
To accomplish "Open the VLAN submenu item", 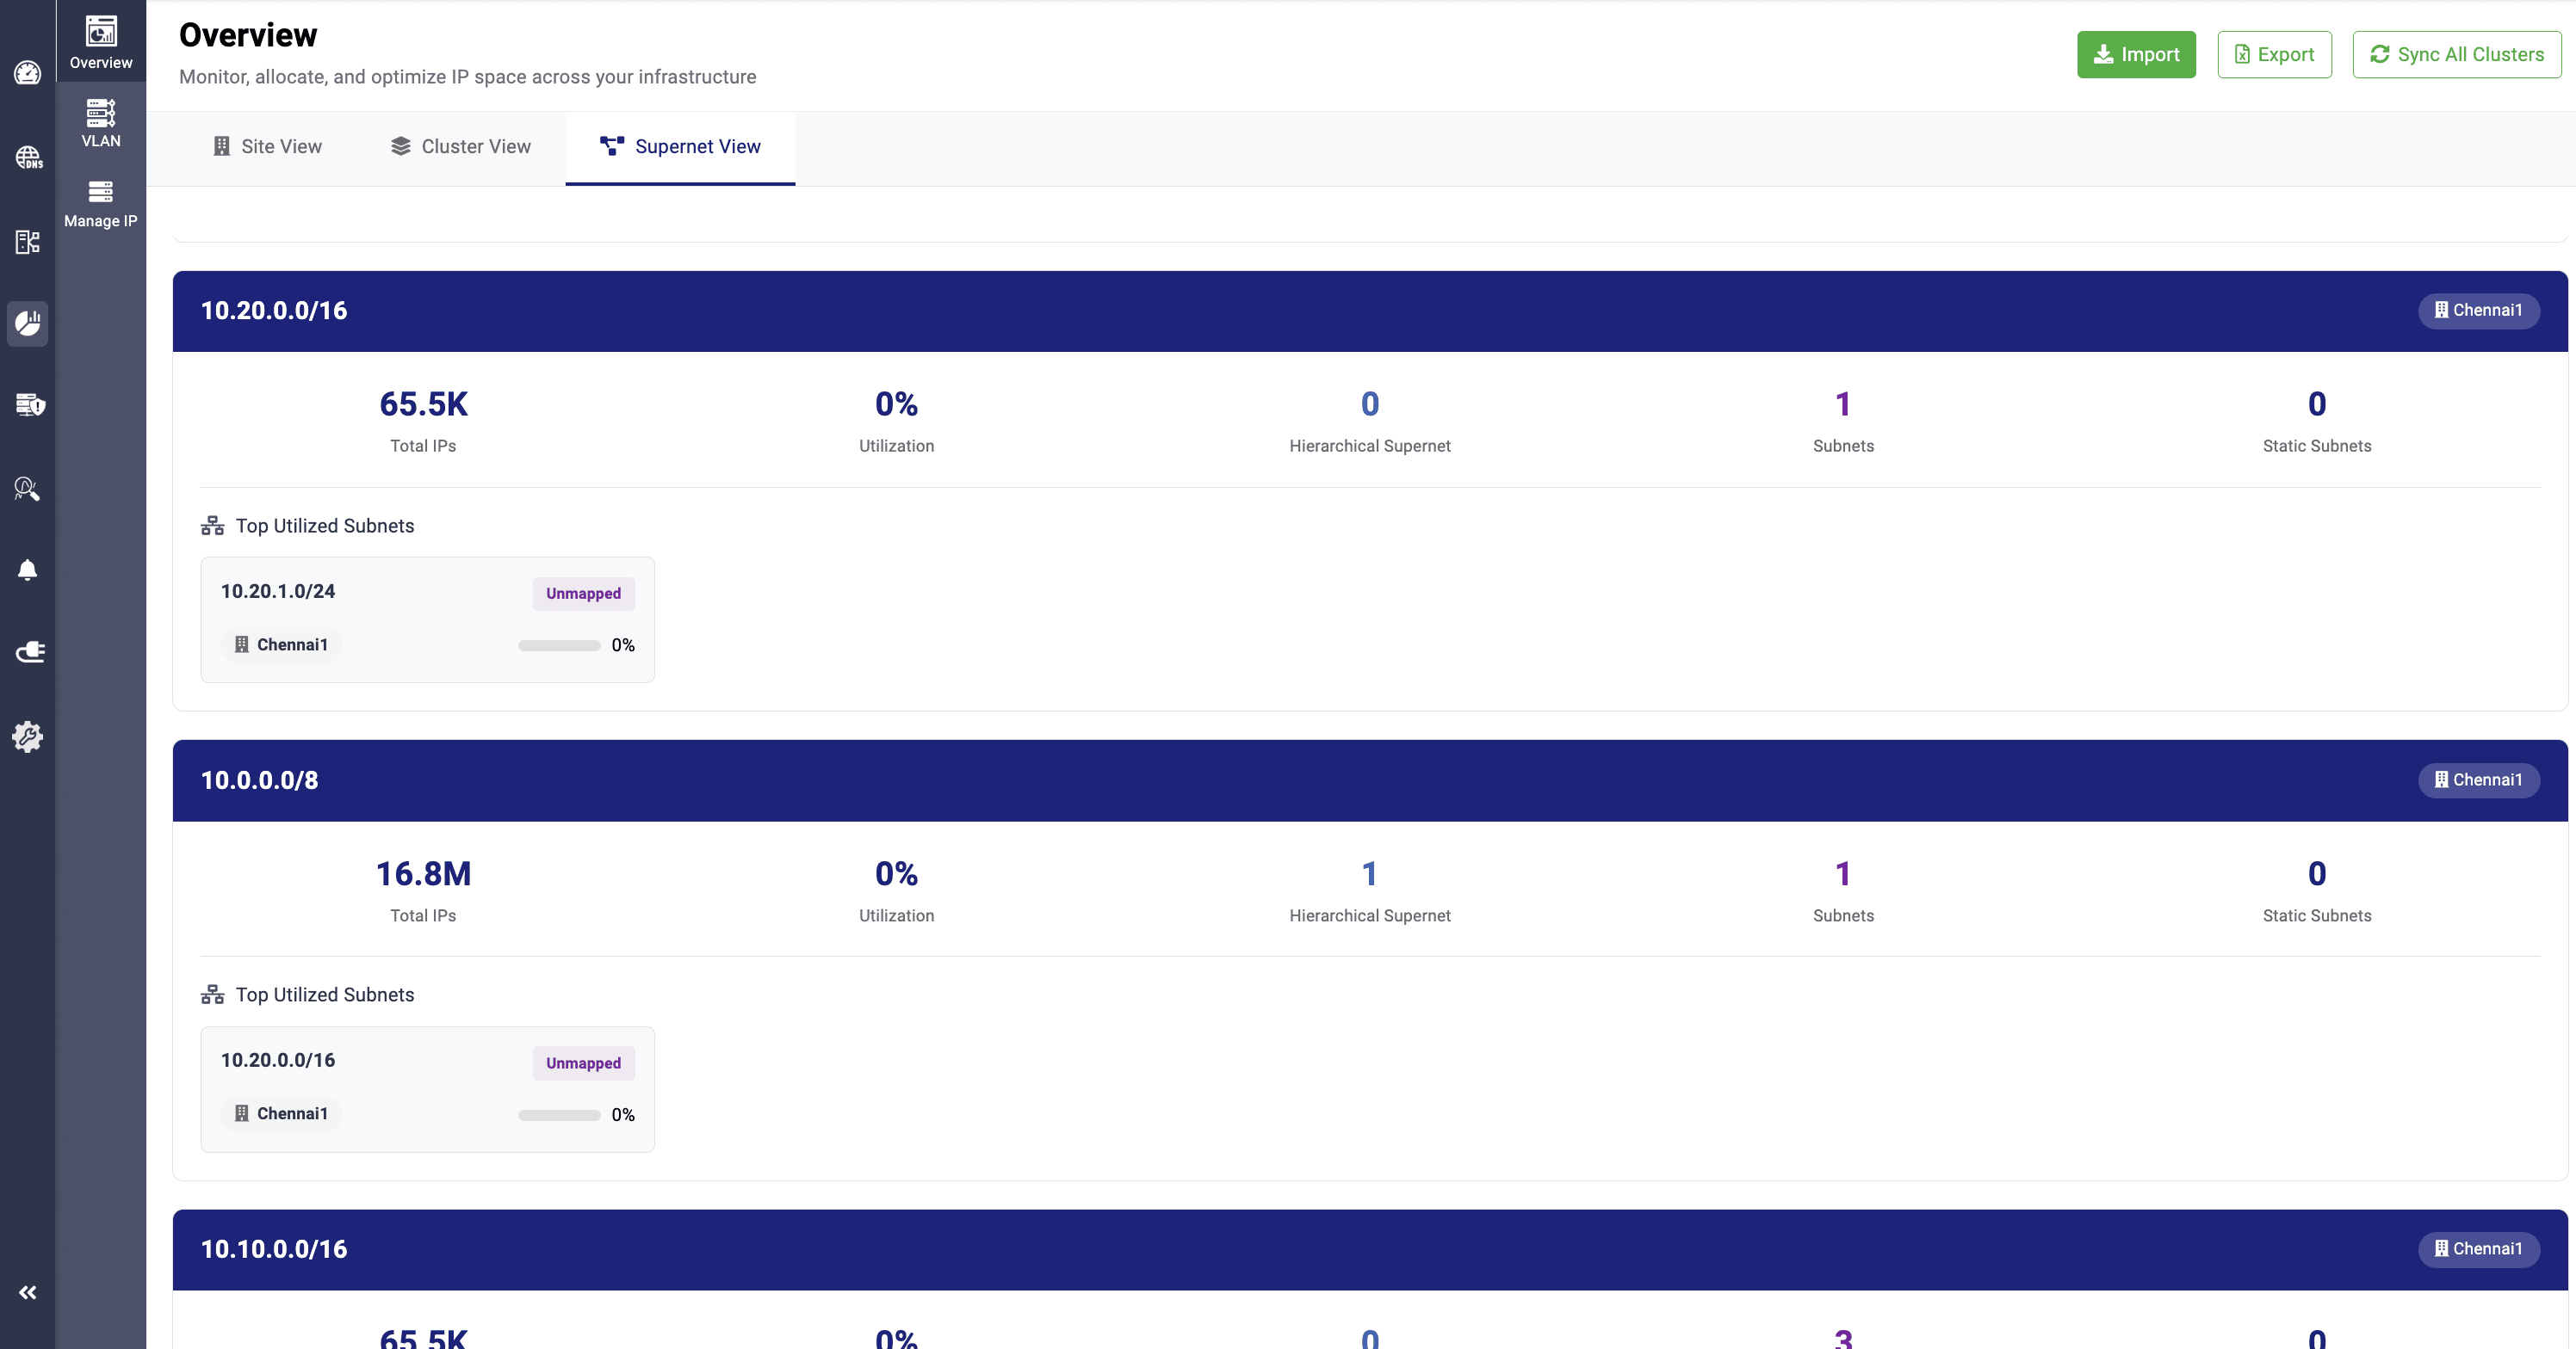I will pos(100,124).
